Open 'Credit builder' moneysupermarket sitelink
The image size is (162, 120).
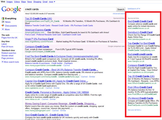pyautogui.click(x=57, y=63)
